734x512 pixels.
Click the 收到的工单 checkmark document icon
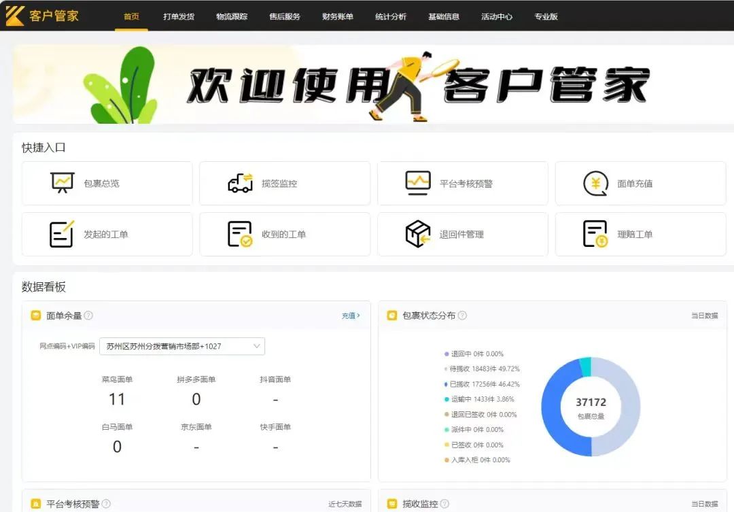240,234
